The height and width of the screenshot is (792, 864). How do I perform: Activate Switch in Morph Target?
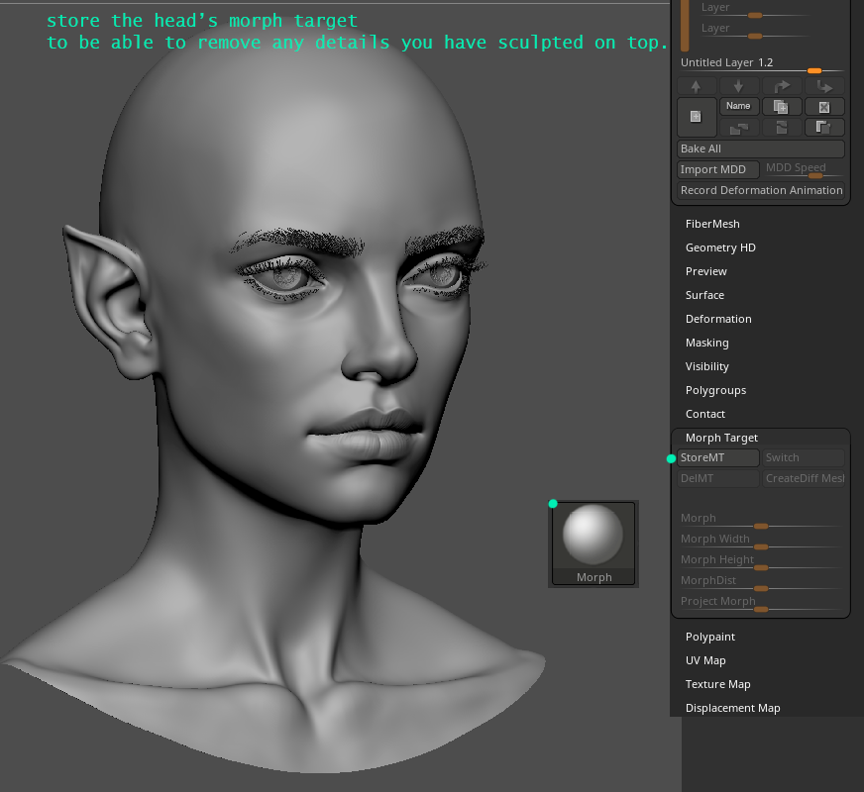pyautogui.click(x=803, y=457)
